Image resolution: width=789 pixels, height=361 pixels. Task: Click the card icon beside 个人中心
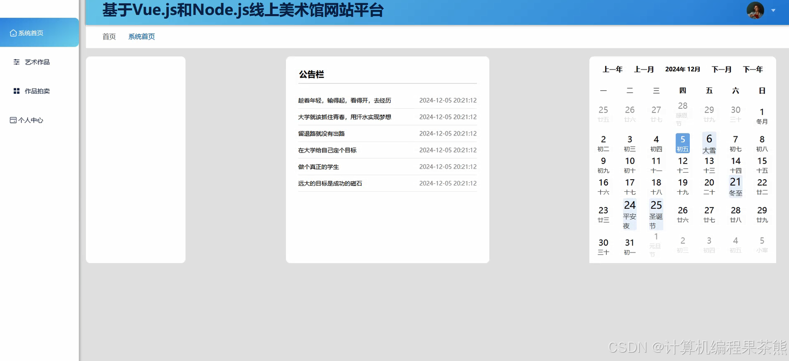pos(13,120)
